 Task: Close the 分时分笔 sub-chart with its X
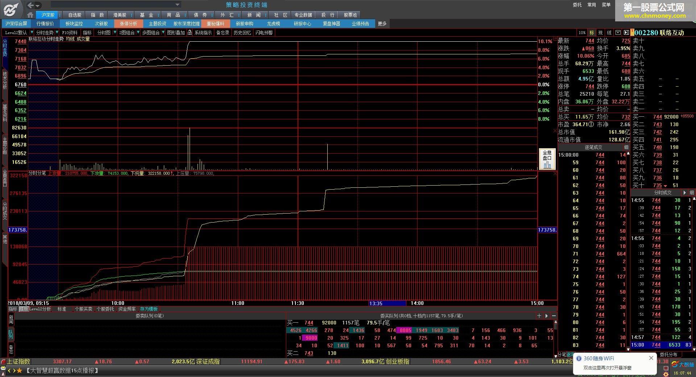pyautogui.click(x=555, y=174)
